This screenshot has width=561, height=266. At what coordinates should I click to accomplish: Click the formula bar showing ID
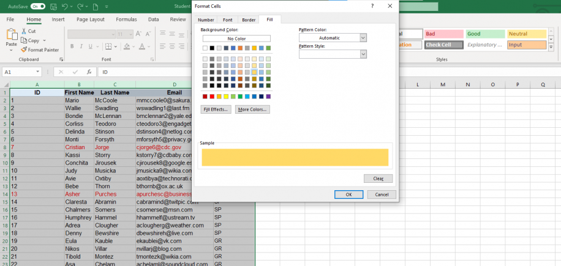pyautogui.click(x=145, y=72)
